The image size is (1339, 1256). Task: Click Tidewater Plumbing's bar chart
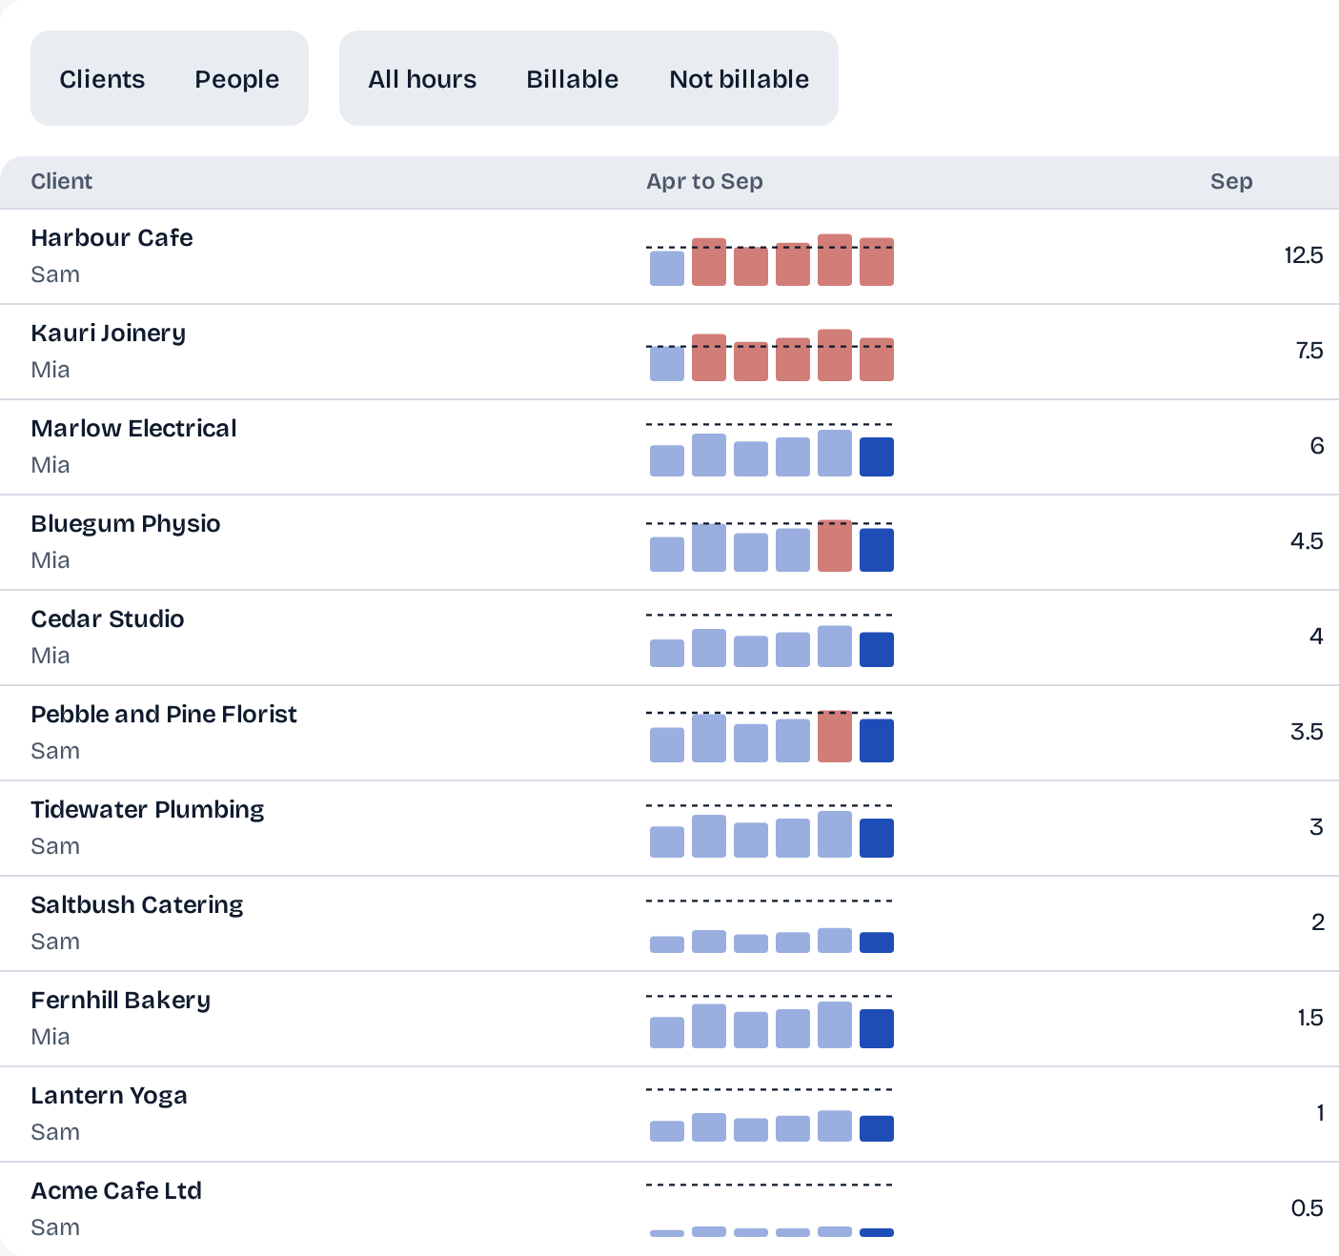(770, 831)
